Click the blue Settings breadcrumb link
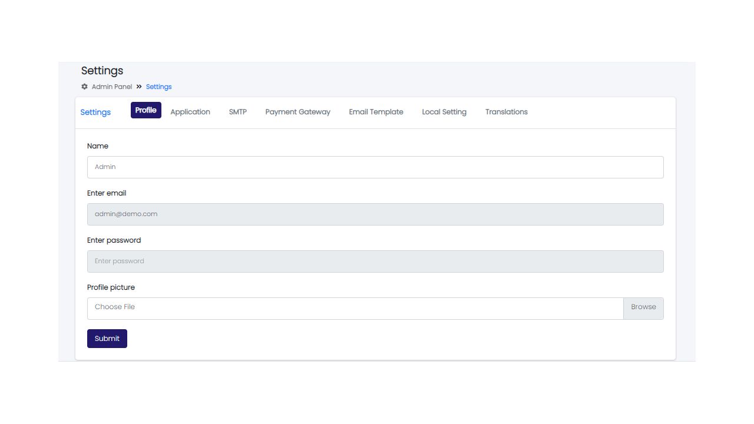Screen dimensions: 754x424 (158, 87)
